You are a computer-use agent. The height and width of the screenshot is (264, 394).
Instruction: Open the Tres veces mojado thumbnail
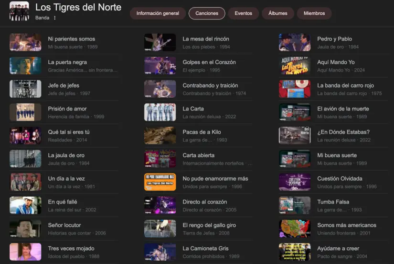click(x=25, y=252)
